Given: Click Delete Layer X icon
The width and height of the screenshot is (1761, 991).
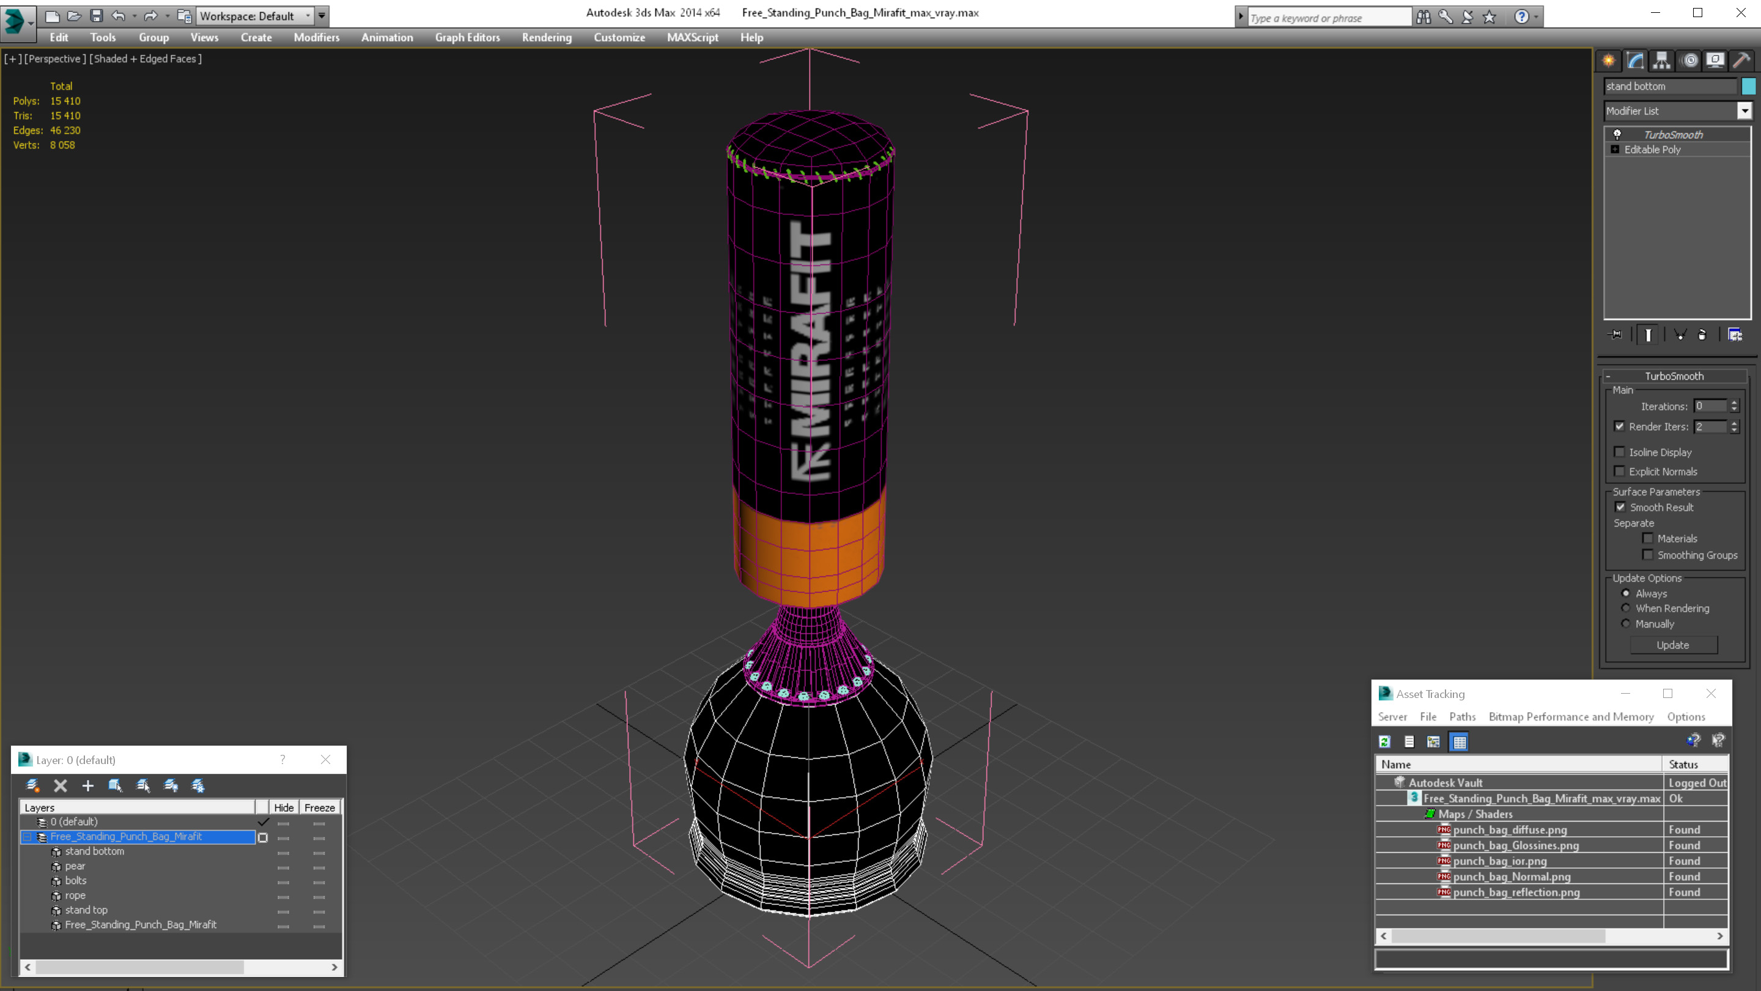Looking at the screenshot, I should click(60, 785).
